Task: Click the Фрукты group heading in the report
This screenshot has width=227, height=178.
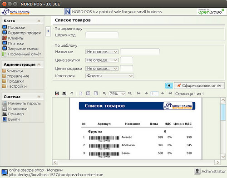Action: [x=95, y=131]
